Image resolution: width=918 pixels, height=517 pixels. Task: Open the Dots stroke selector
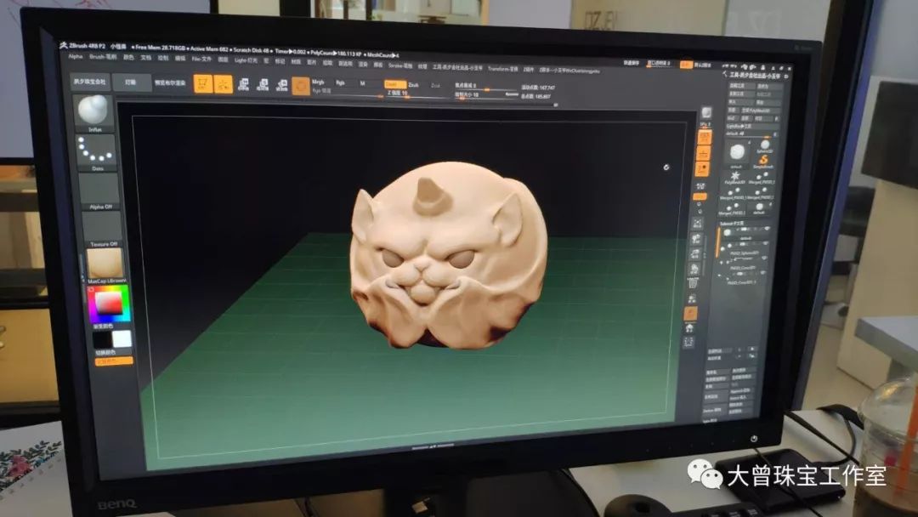click(95, 151)
